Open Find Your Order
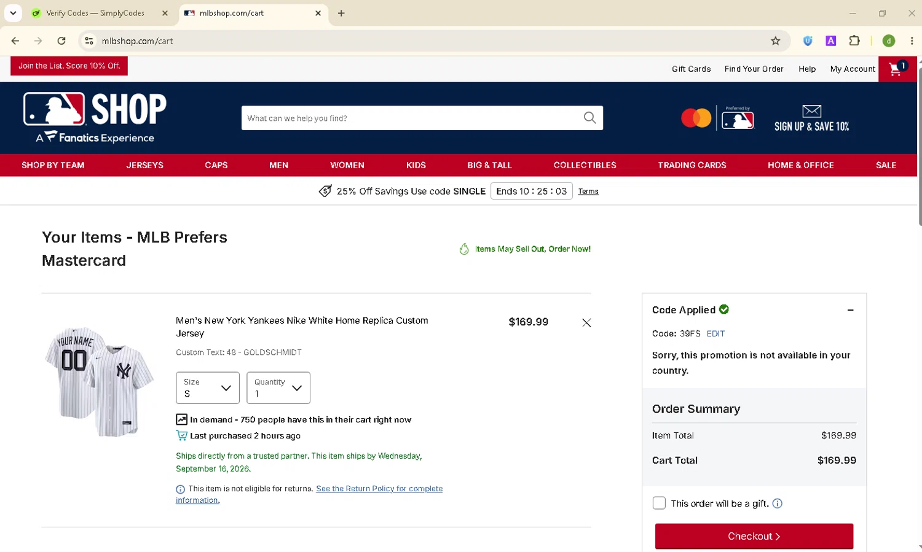922x552 pixels. point(754,69)
